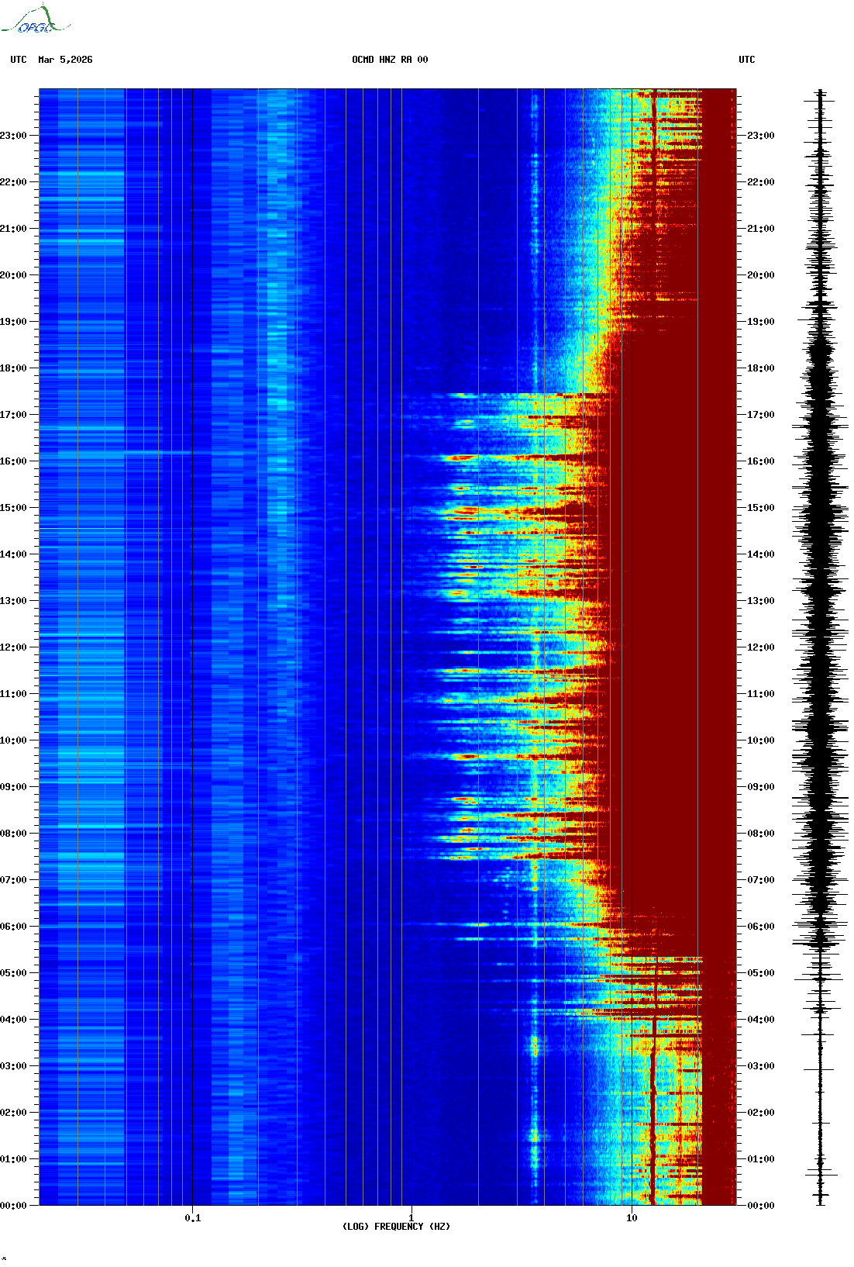Viewport: 854px width, 1267px height.
Task: Click the 07:00 label on left time axis
Action: click(x=13, y=880)
